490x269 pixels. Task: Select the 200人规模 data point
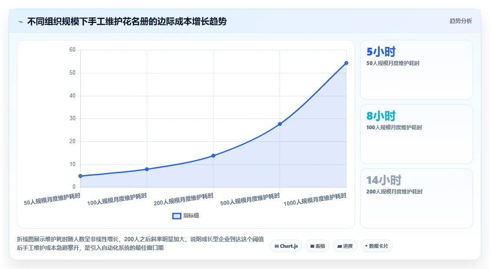pyautogui.click(x=213, y=156)
